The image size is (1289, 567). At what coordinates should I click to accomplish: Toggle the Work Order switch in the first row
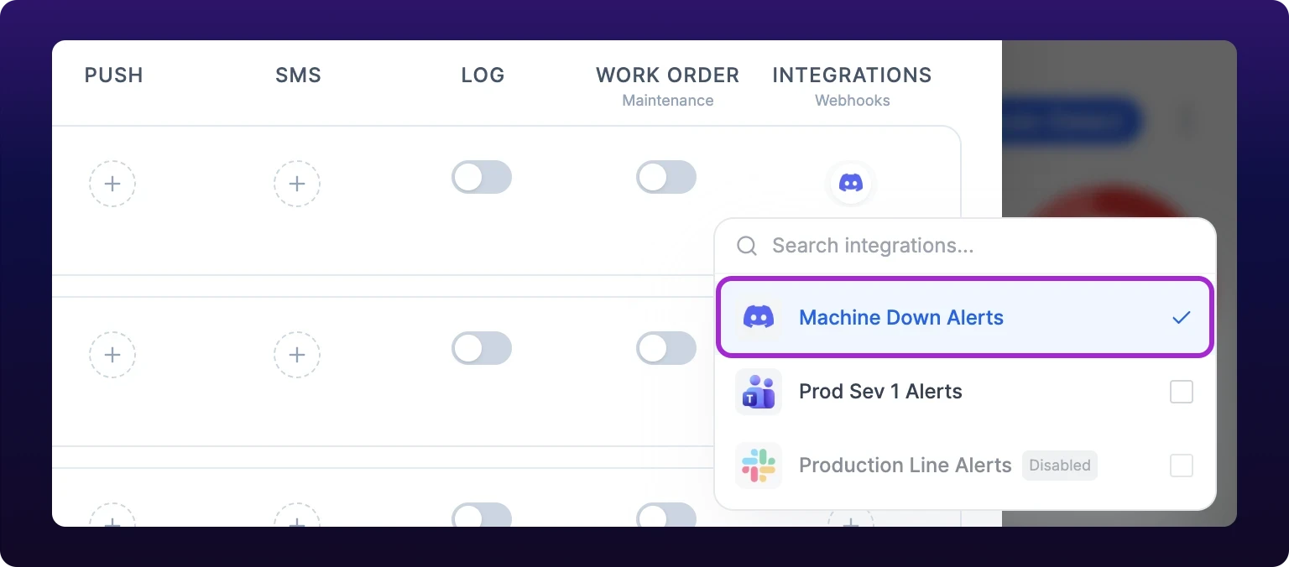666,177
